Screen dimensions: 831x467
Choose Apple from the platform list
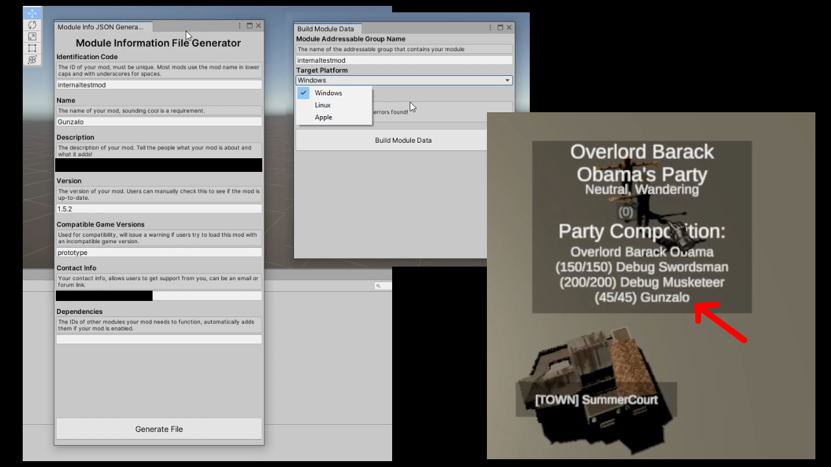(x=323, y=117)
